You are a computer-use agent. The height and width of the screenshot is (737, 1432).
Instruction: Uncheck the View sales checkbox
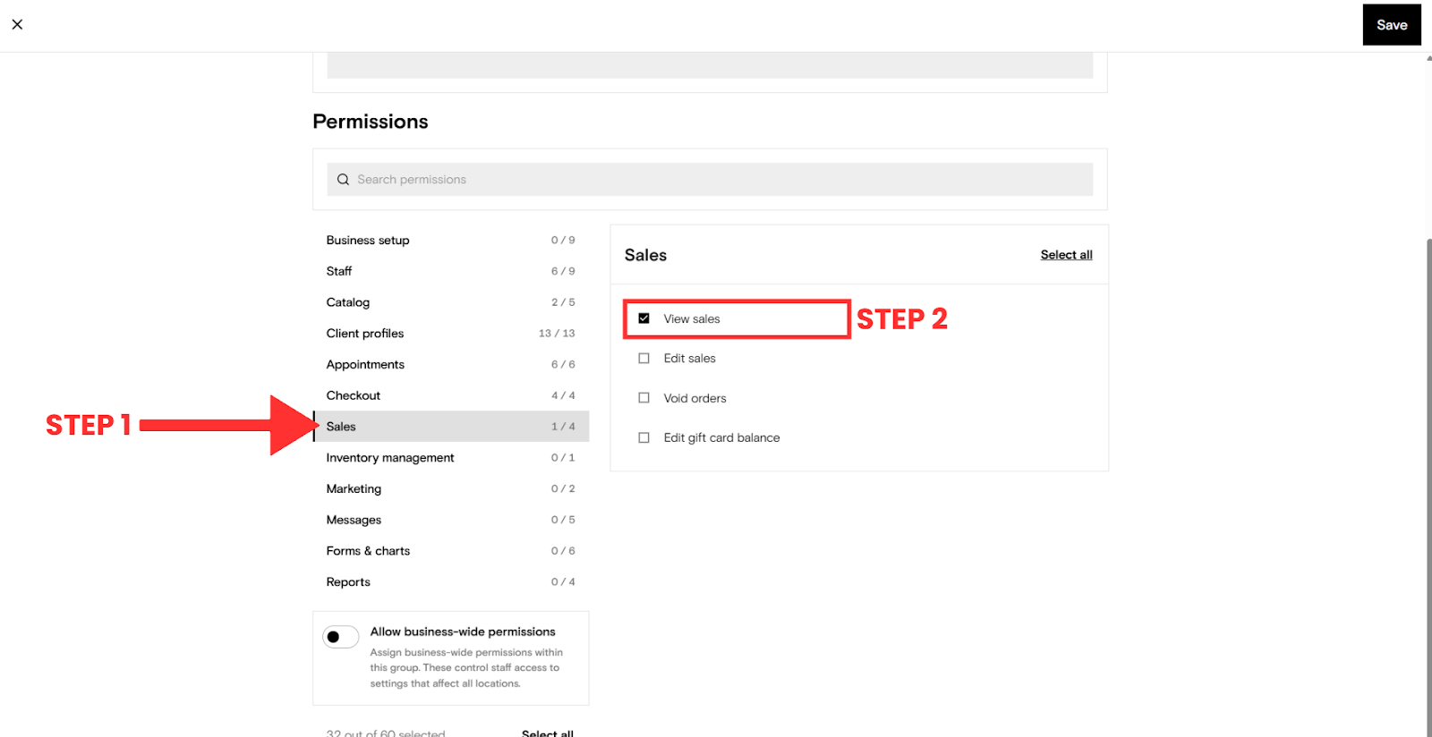644,318
